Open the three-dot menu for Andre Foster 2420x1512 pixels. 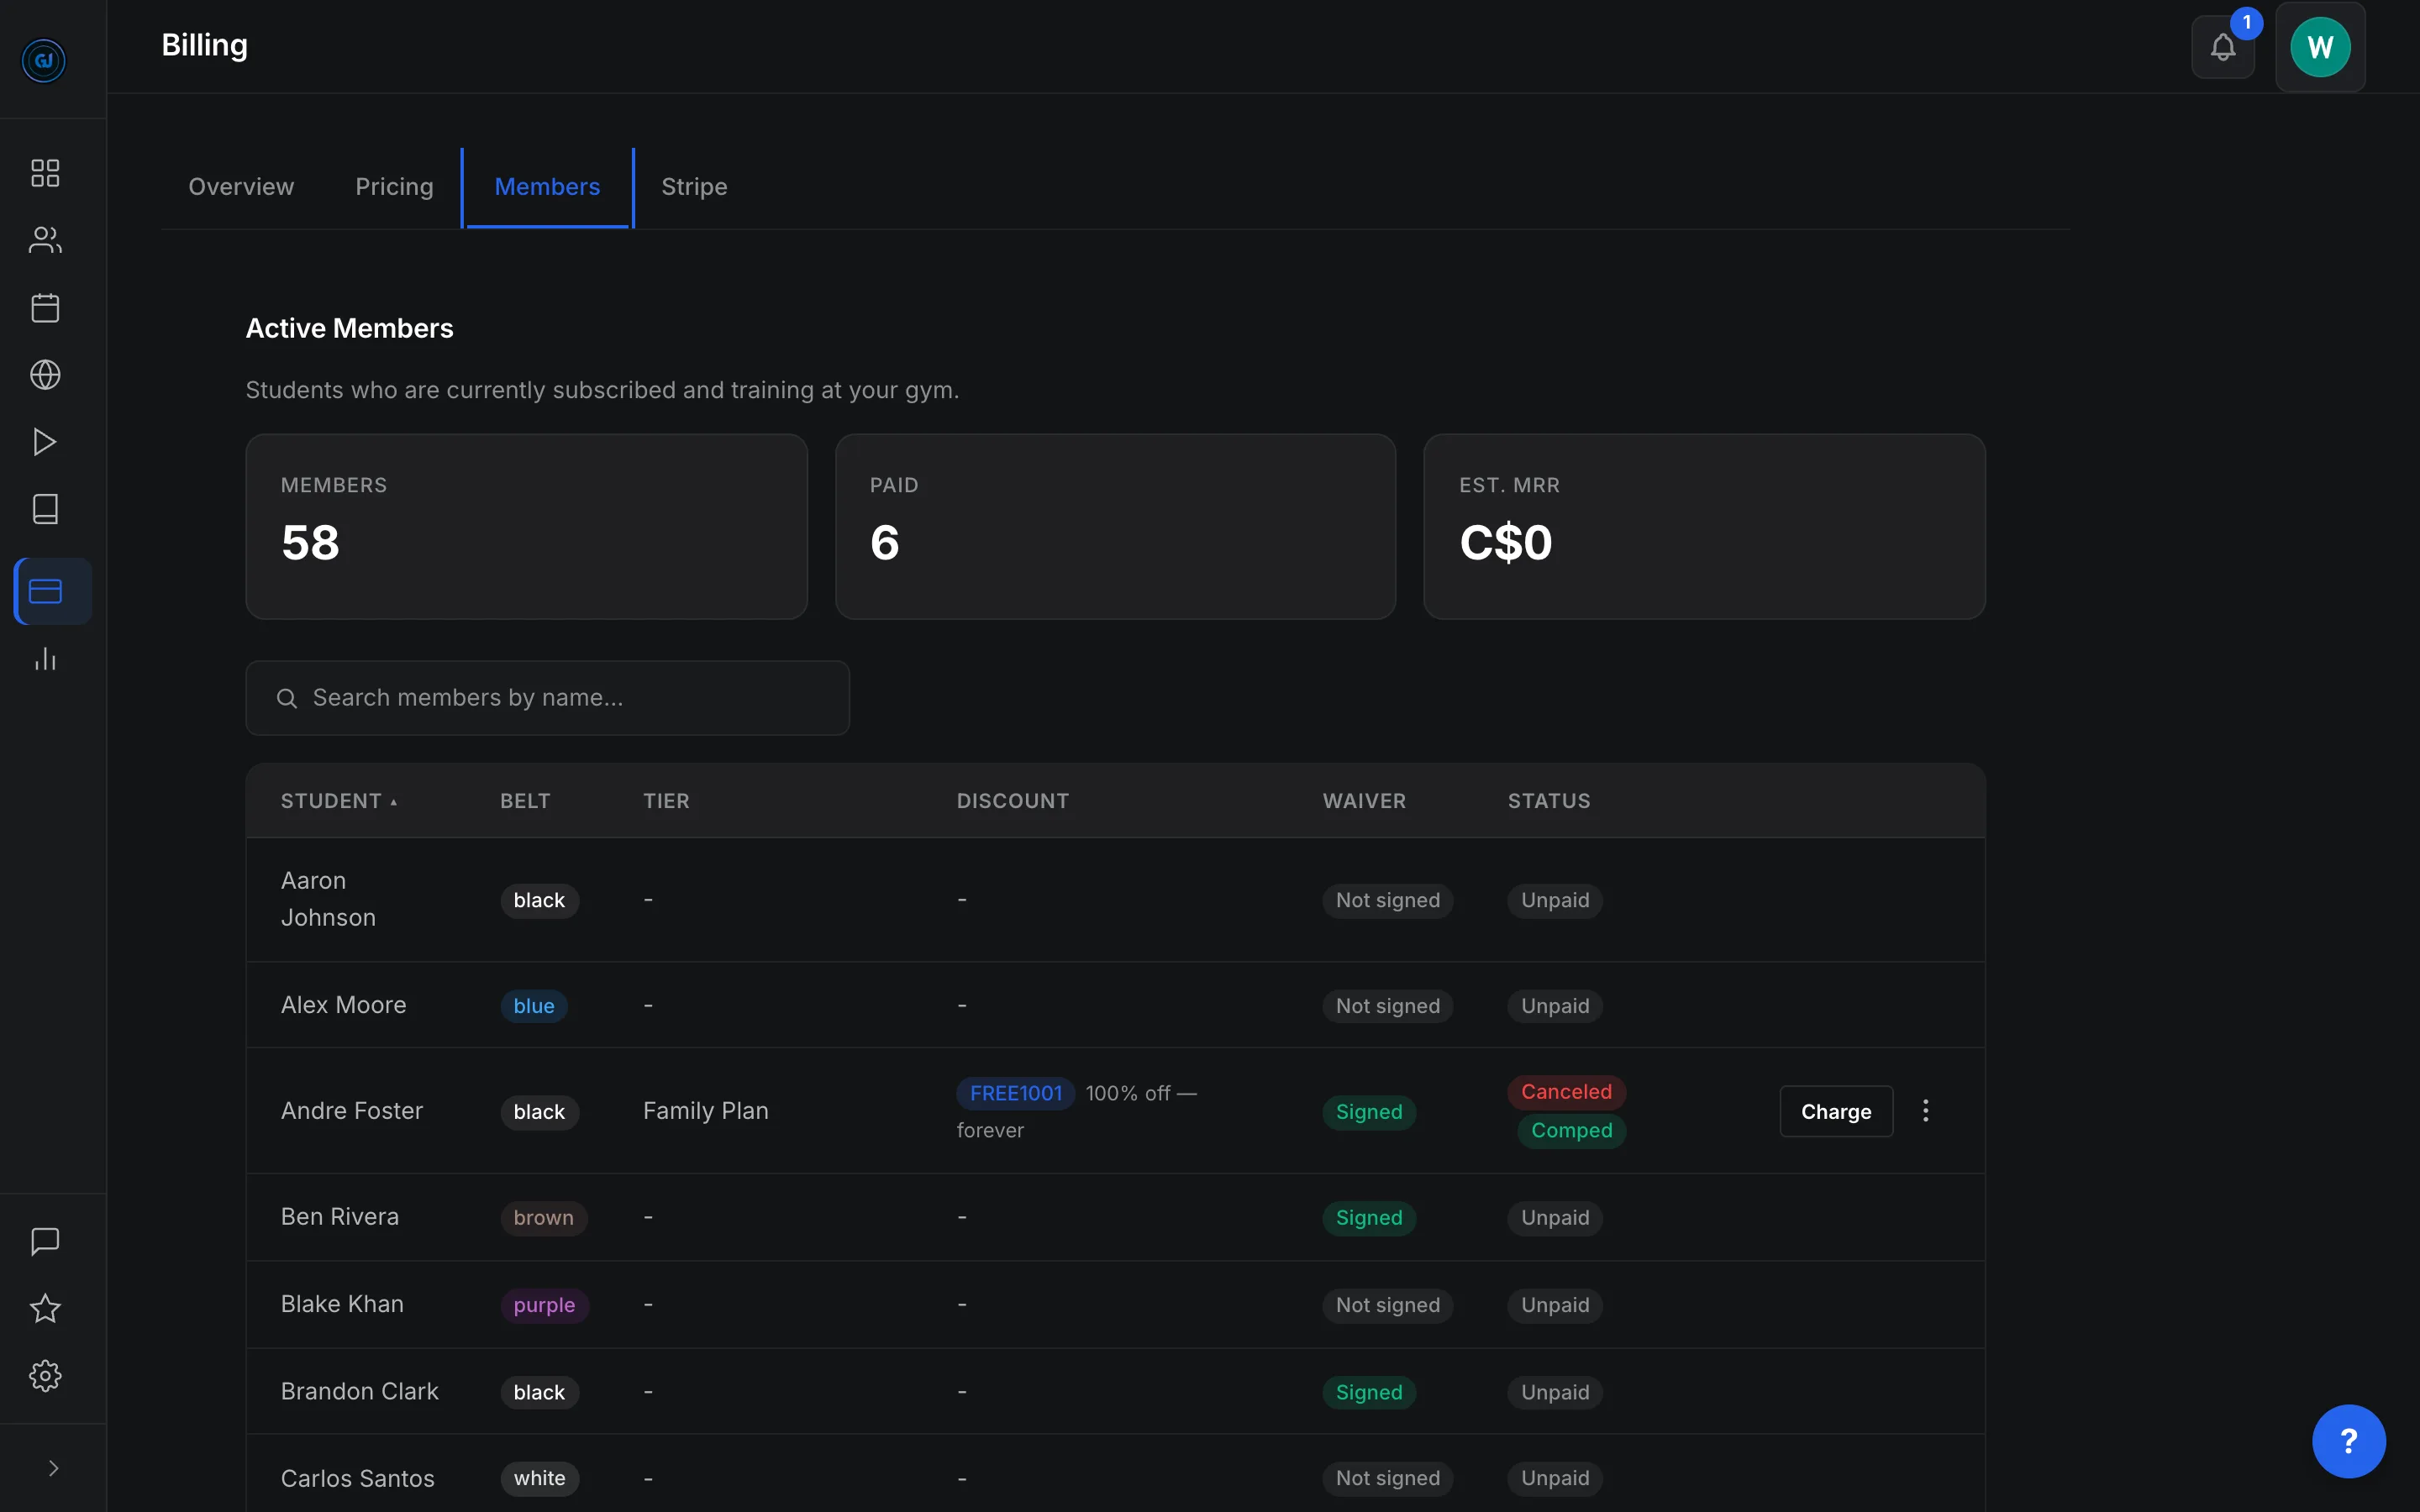[1926, 1111]
